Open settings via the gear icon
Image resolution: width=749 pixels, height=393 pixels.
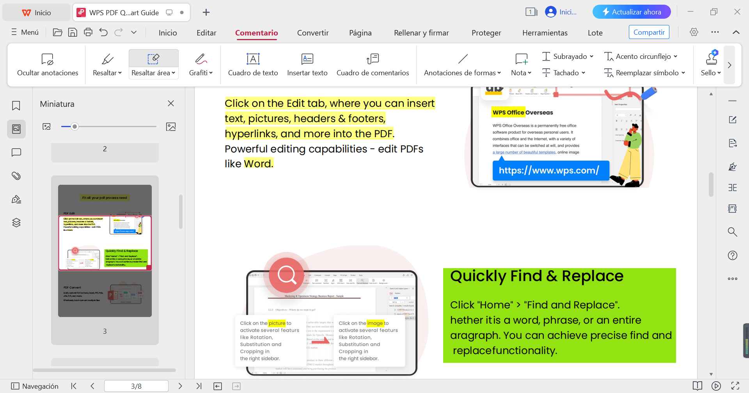tap(694, 32)
